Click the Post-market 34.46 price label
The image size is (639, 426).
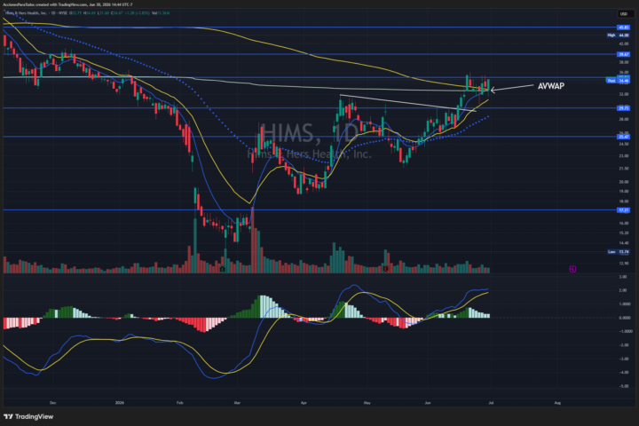tap(619, 81)
